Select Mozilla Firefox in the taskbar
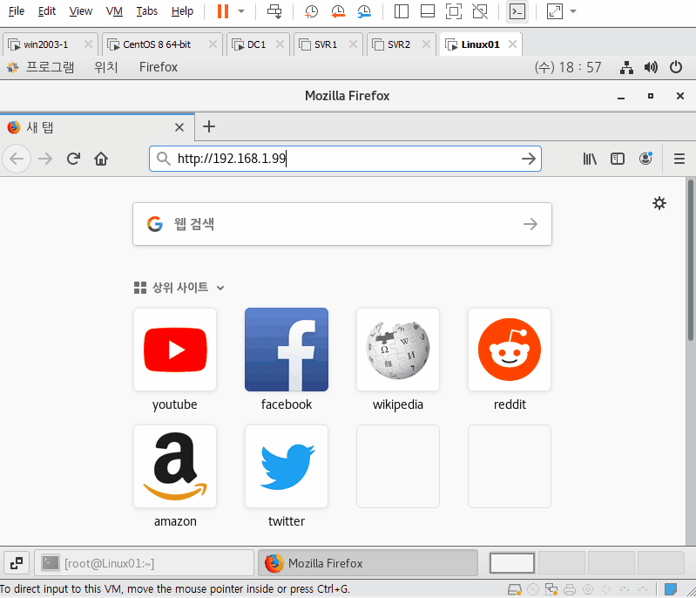This screenshot has width=696, height=598. click(x=368, y=563)
